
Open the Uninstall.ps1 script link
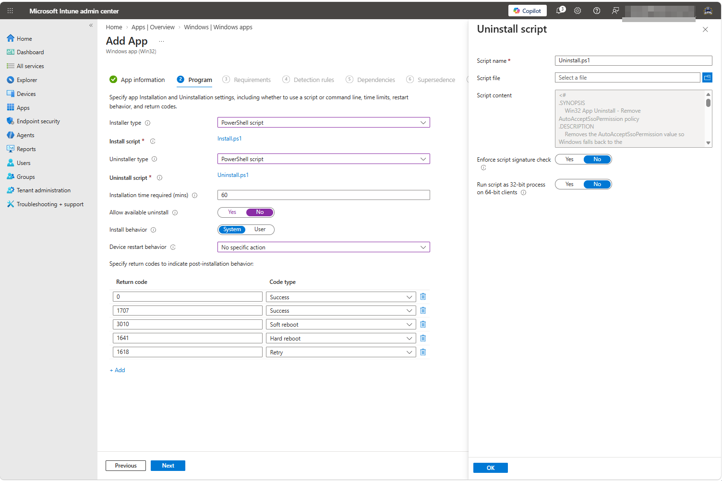click(233, 176)
